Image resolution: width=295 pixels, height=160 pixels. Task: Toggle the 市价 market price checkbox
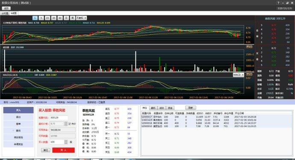pos(70,124)
